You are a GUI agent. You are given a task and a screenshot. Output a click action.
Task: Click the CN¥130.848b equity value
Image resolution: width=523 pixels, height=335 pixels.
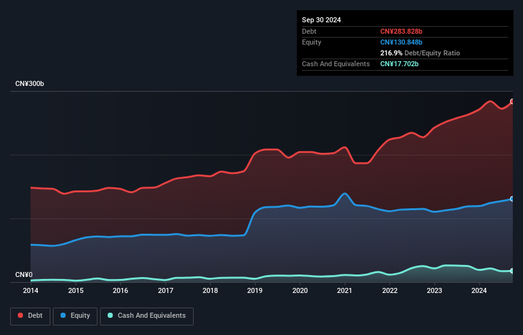[401, 42]
